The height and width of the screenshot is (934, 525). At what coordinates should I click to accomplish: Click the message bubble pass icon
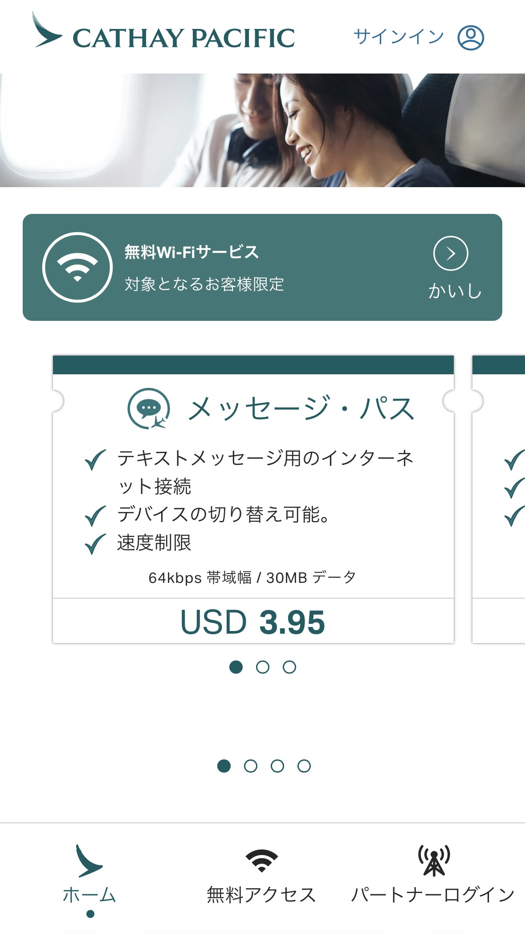click(x=149, y=408)
